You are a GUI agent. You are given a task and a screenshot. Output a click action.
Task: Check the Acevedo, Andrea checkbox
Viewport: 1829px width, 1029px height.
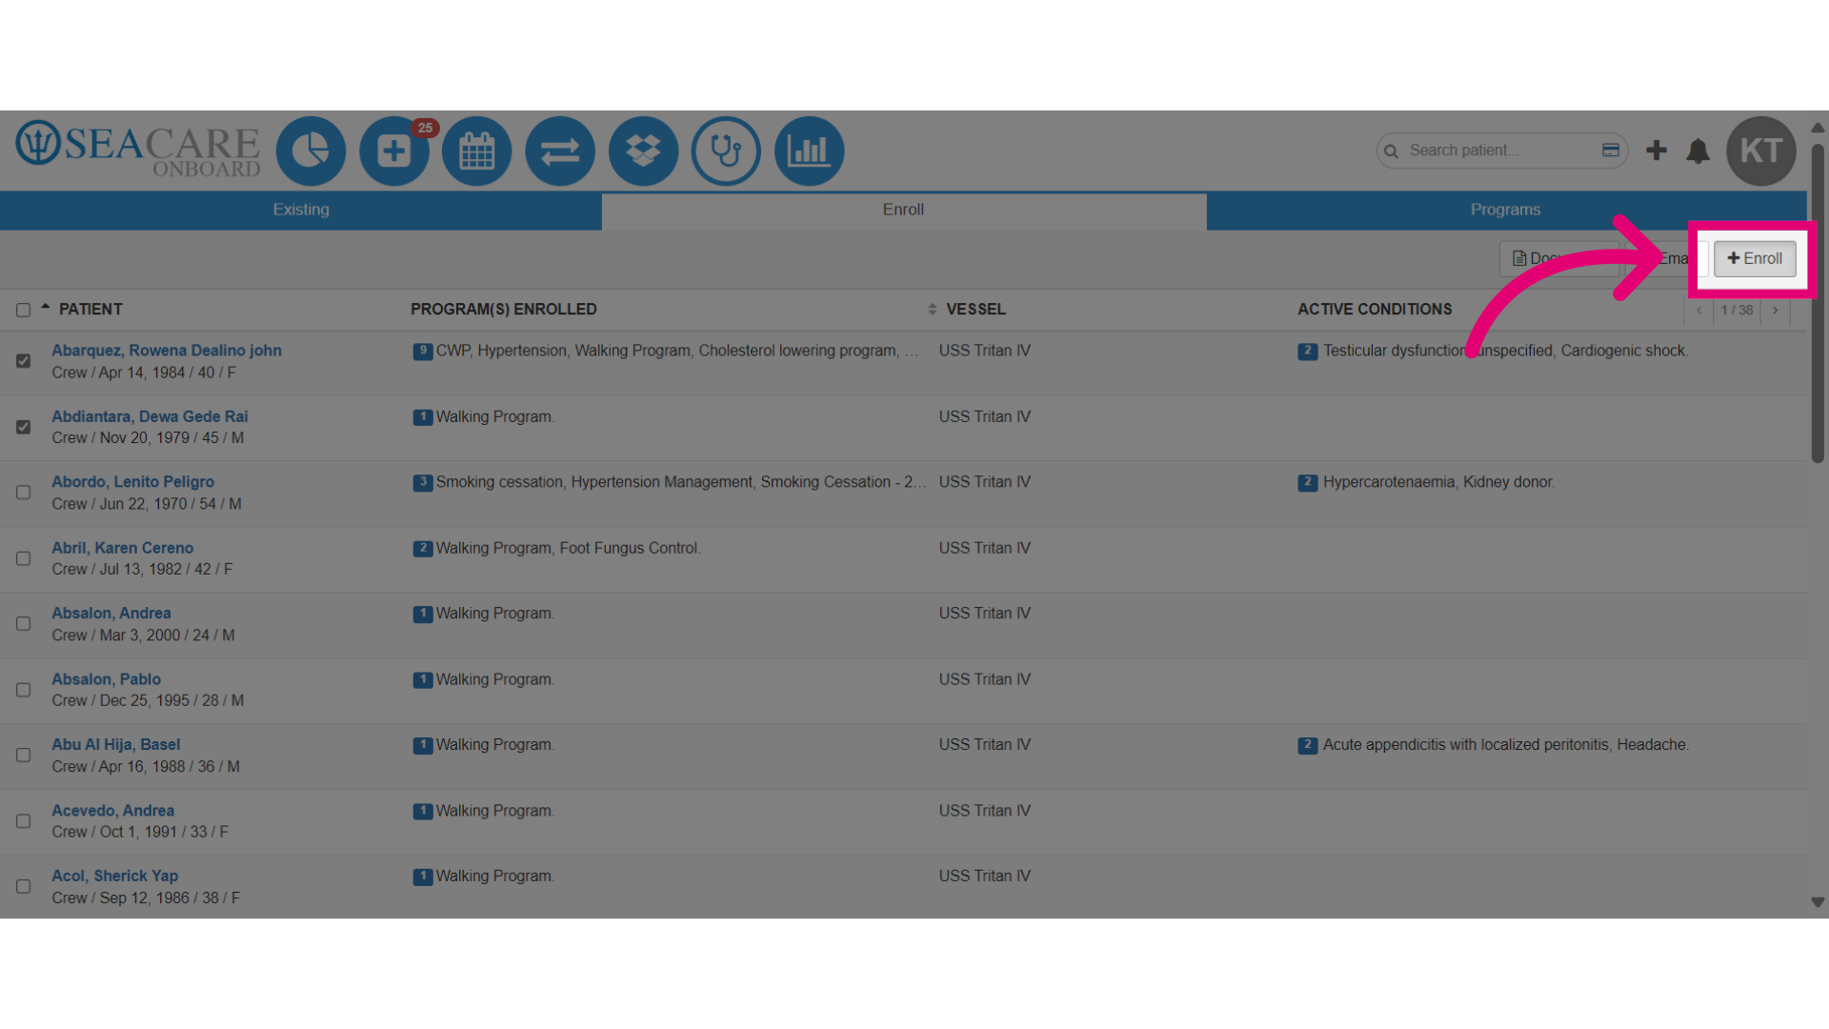coord(23,821)
